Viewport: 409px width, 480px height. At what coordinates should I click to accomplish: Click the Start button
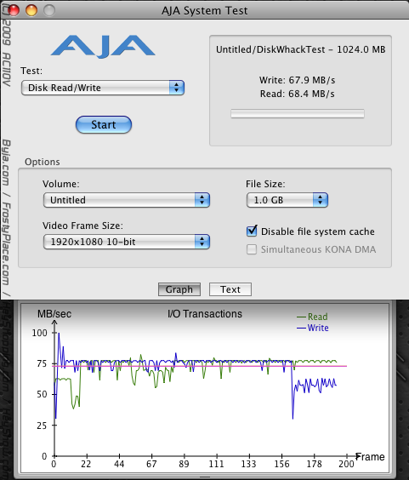104,124
